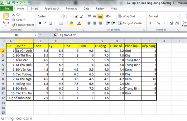Click the Merge & Center button
187x121 pixels.
point(130,23)
